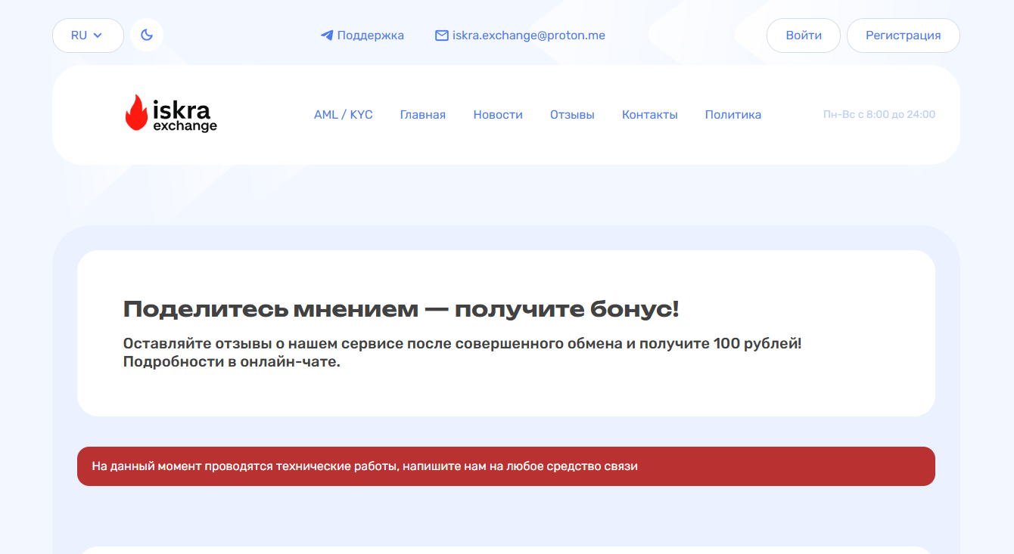The width and height of the screenshot is (1014, 554).
Task: Click the Telegram paper-plane icon beside Поддержка
Action: tap(326, 35)
